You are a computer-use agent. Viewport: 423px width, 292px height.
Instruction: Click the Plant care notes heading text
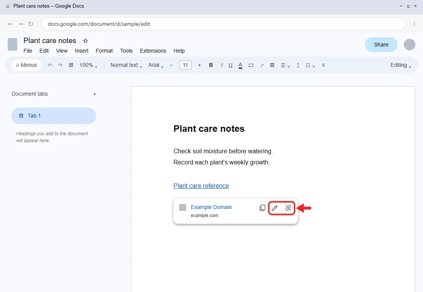209,129
